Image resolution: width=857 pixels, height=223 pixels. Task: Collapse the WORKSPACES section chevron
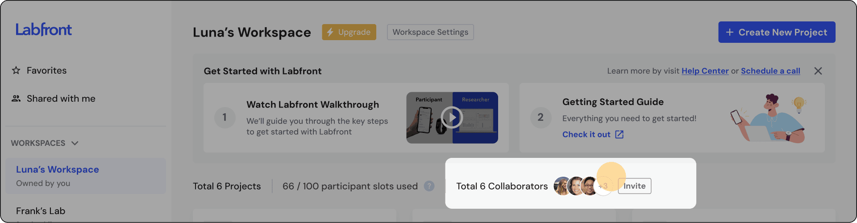click(x=75, y=143)
